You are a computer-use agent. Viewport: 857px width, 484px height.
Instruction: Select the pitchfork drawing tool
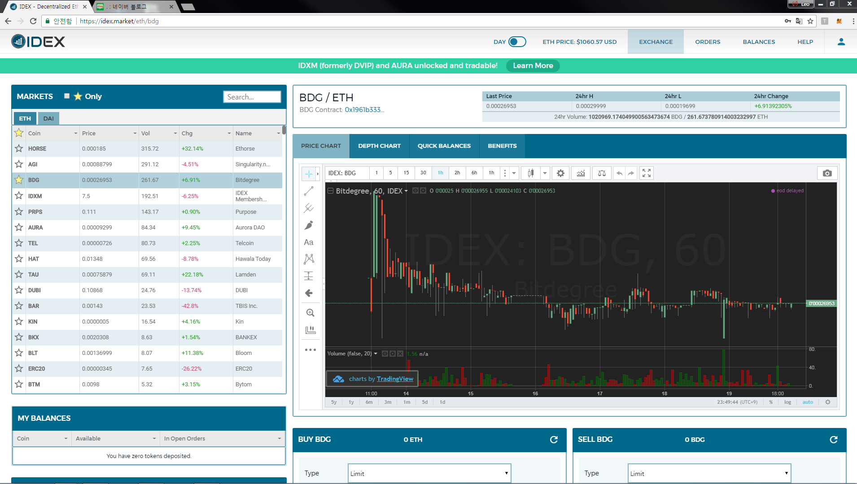click(309, 208)
